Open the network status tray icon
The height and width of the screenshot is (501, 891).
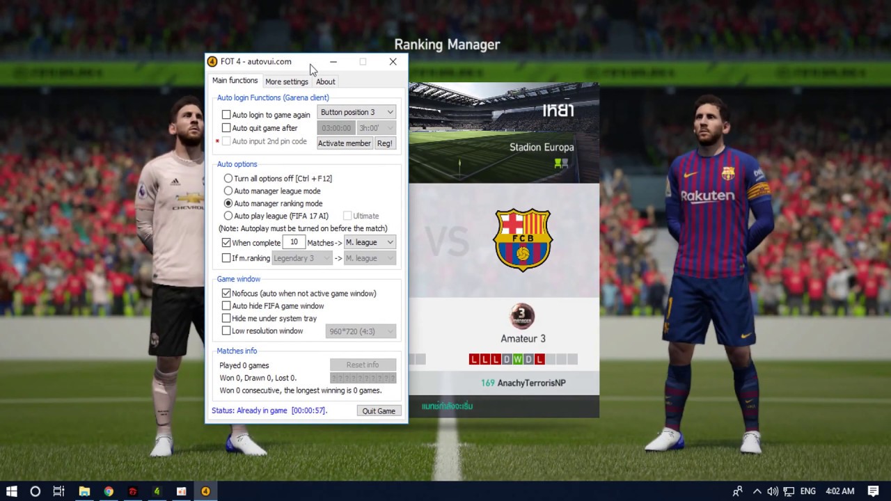click(789, 491)
